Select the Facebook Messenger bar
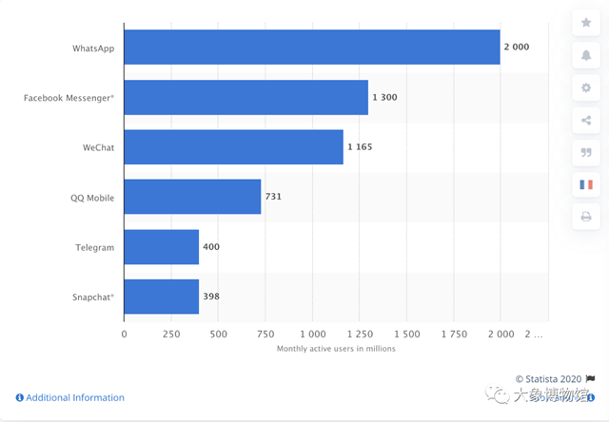The image size is (609, 422). 246,97
